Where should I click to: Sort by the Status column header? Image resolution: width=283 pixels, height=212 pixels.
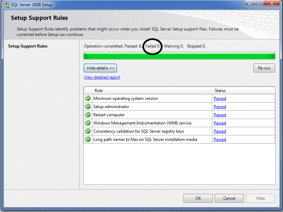pos(244,91)
